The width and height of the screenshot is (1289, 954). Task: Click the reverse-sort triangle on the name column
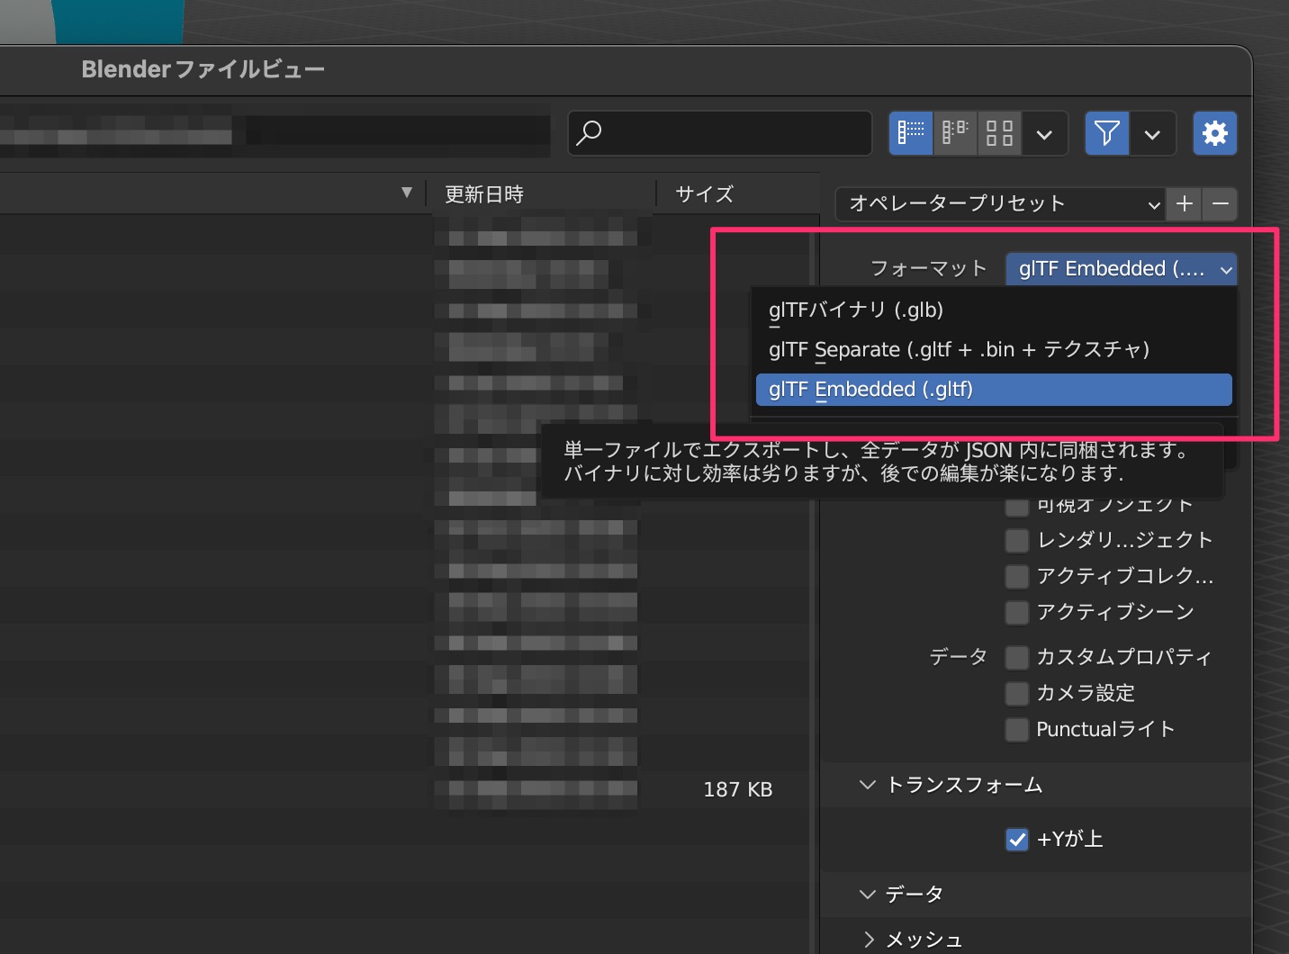408,193
